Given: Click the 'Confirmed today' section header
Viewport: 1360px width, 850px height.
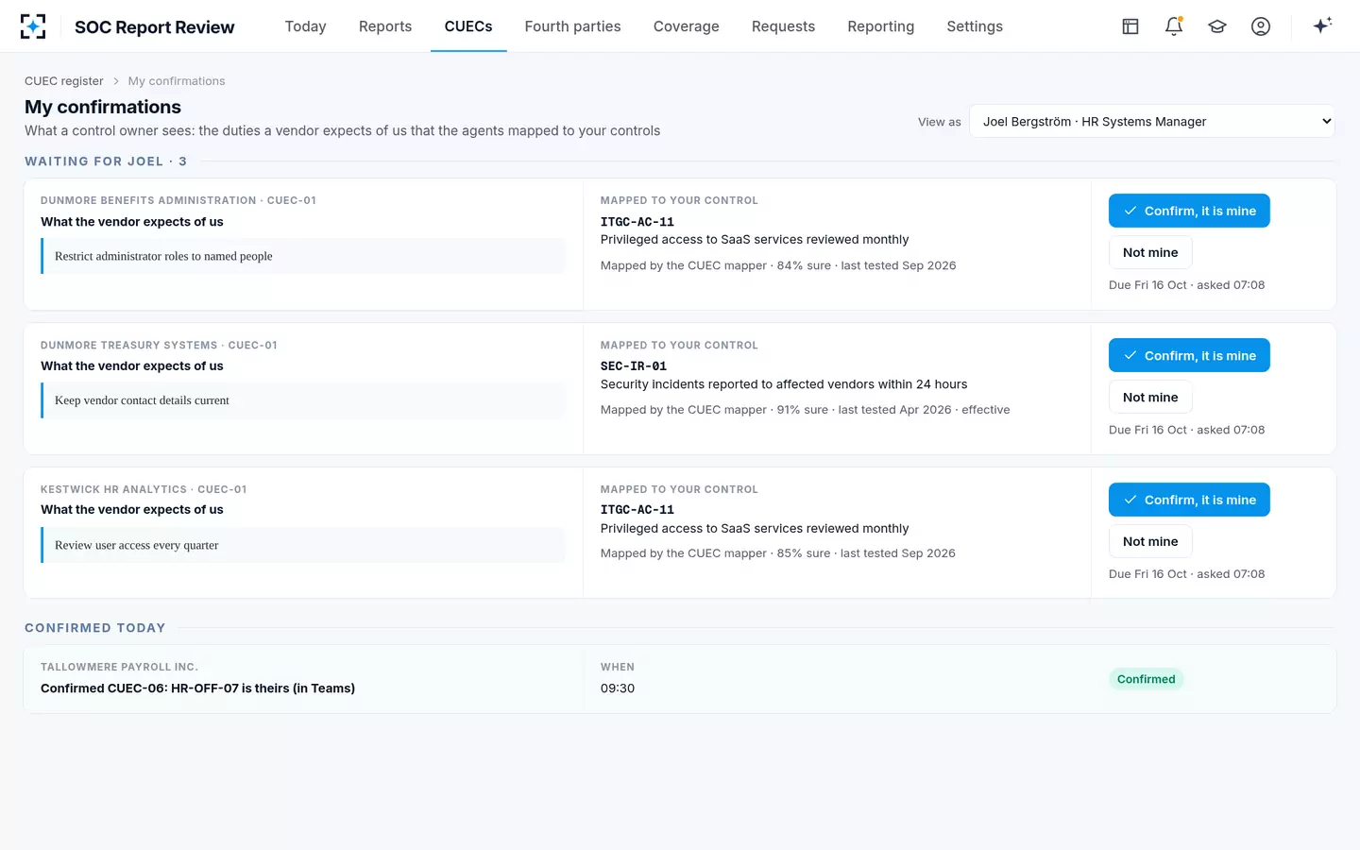Looking at the screenshot, I should point(95,628).
